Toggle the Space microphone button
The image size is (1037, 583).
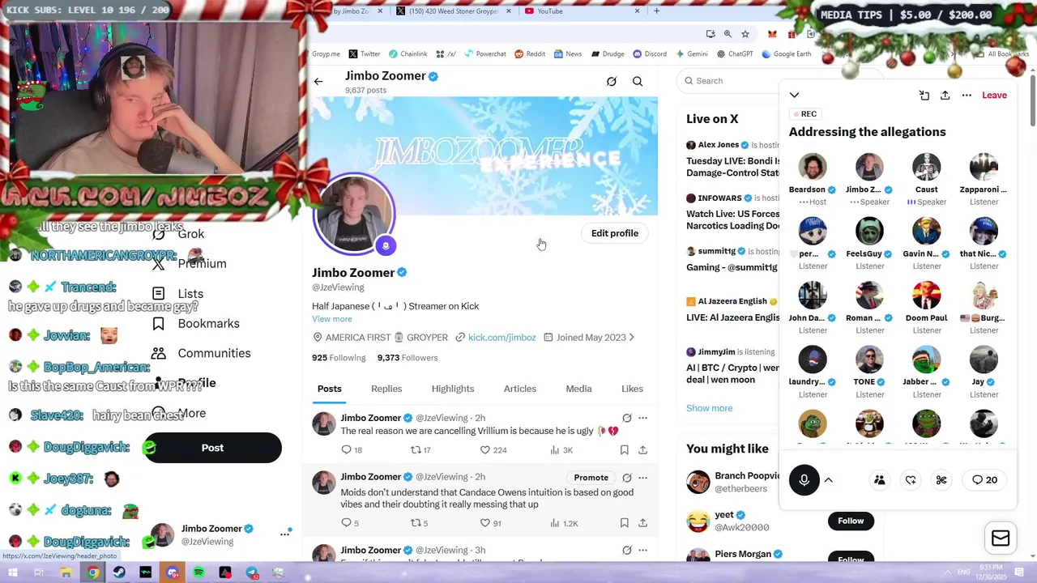804,480
